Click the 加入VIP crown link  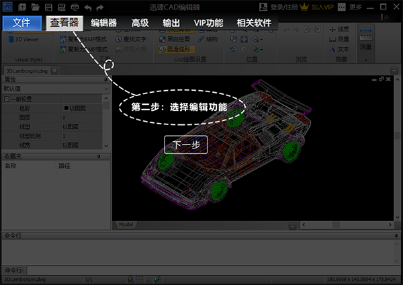(317, 7)
